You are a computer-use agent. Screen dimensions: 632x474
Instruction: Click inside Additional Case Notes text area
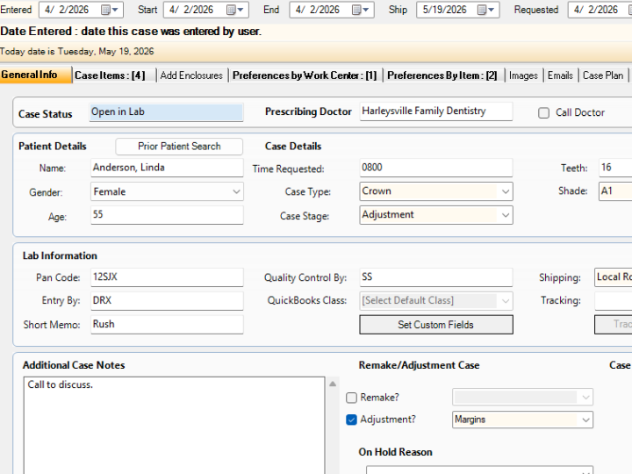coord(174,426)
